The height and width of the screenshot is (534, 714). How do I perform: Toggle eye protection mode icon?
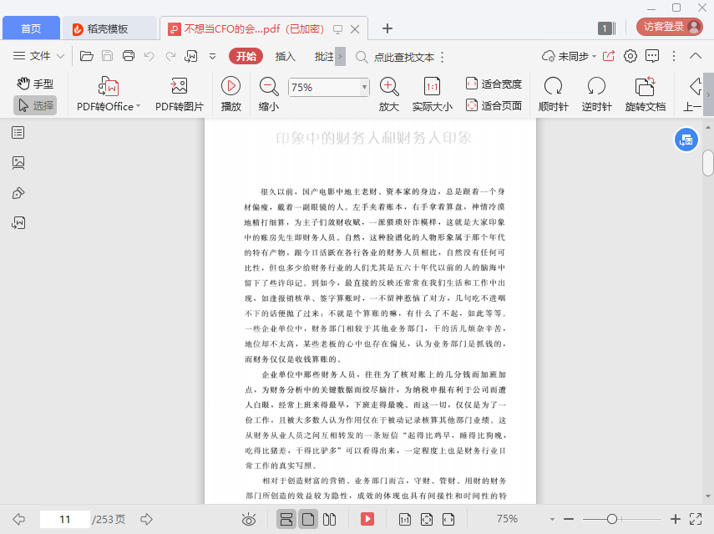(x=249, y=519)
